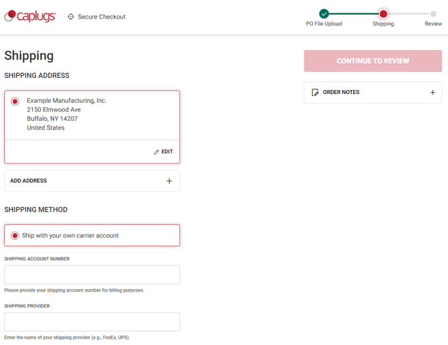The height and width of the screenshot is (345, 448).
Task: Click the Secure Checkout lock icon
Action: pos(71,17)
